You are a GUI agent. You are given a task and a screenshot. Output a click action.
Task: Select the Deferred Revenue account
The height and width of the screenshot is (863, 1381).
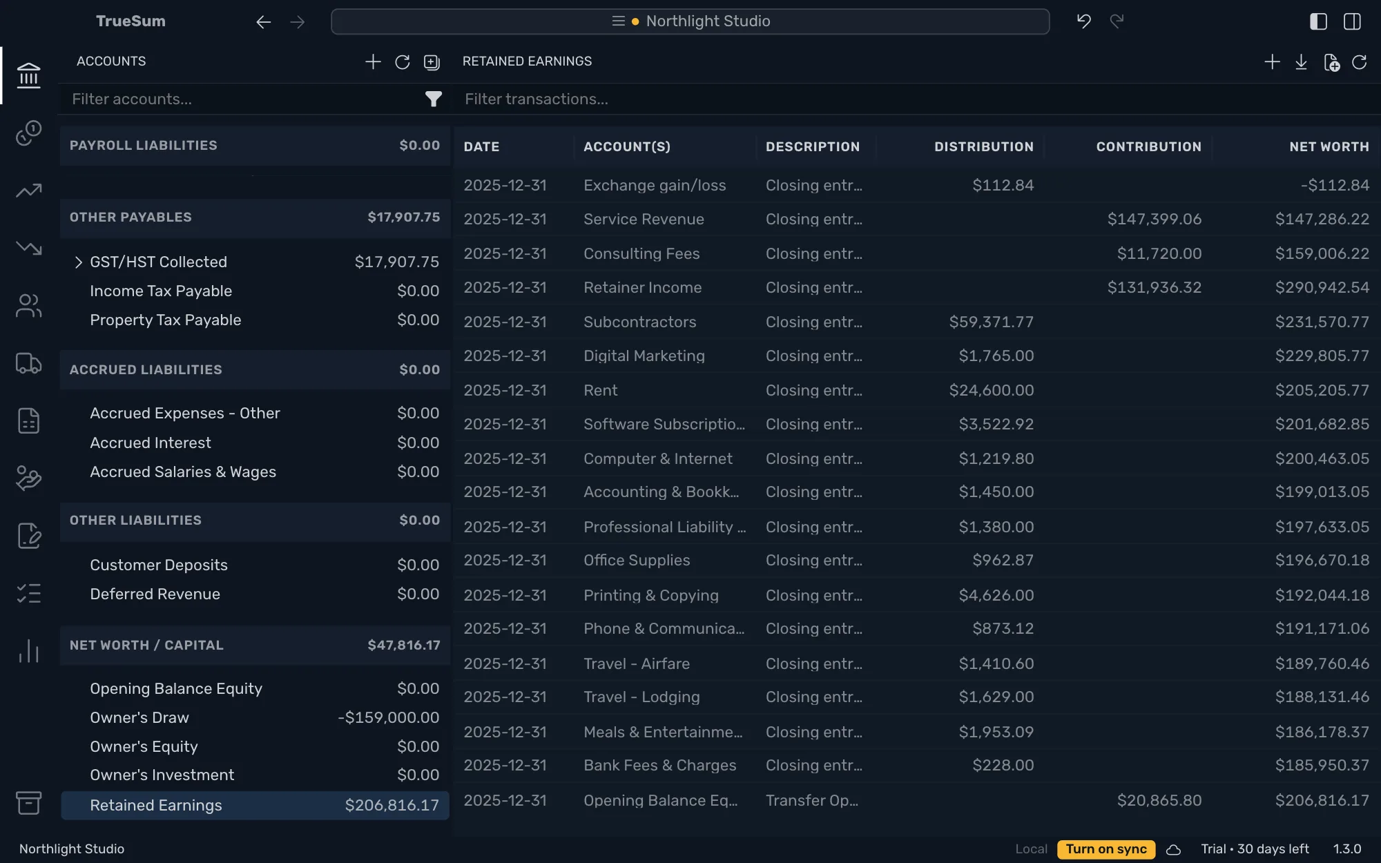coord(255,594)
